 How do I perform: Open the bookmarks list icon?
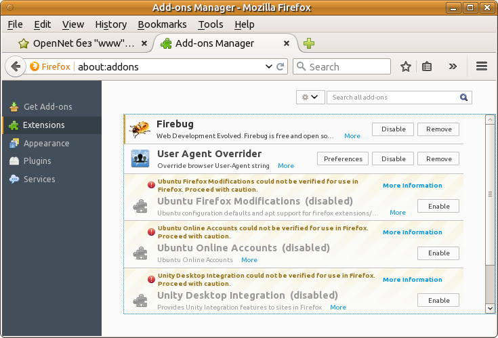pyautogui.click(x=427, y=66)
